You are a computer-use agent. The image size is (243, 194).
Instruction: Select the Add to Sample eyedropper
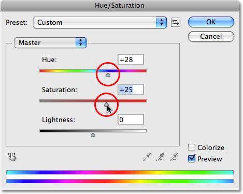tap(161, 157)
